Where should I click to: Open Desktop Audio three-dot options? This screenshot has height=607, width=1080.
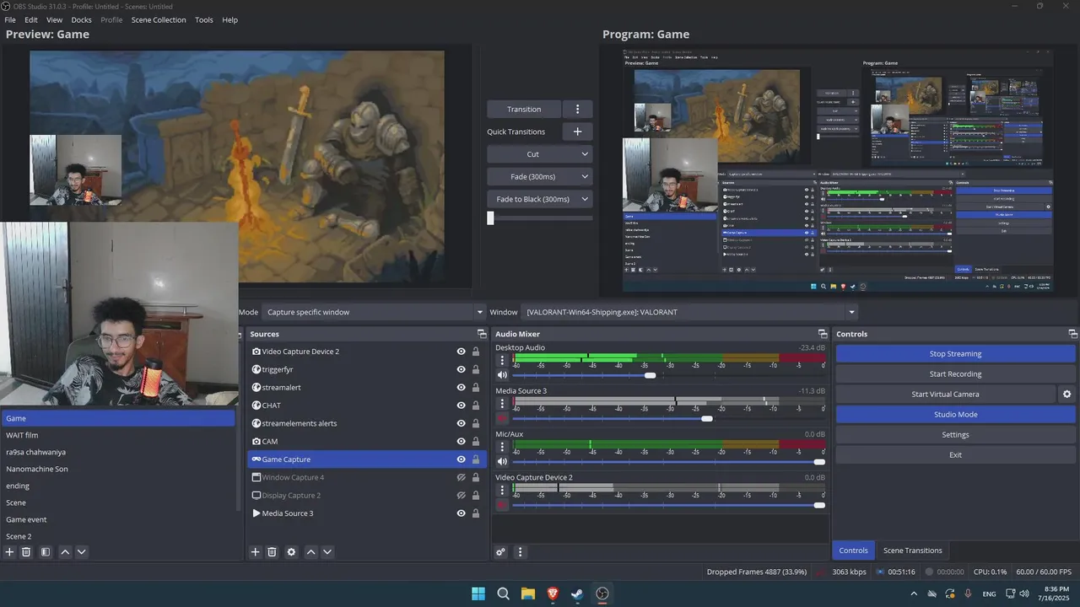coord(503,360)
